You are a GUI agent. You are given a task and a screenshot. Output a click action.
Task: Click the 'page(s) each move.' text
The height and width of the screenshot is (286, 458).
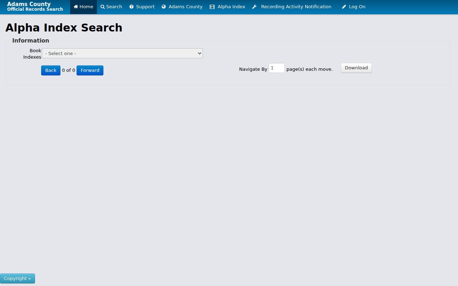click(x=310, y=69)
